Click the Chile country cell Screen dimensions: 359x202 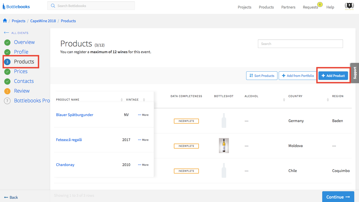(x=293, y=171)
